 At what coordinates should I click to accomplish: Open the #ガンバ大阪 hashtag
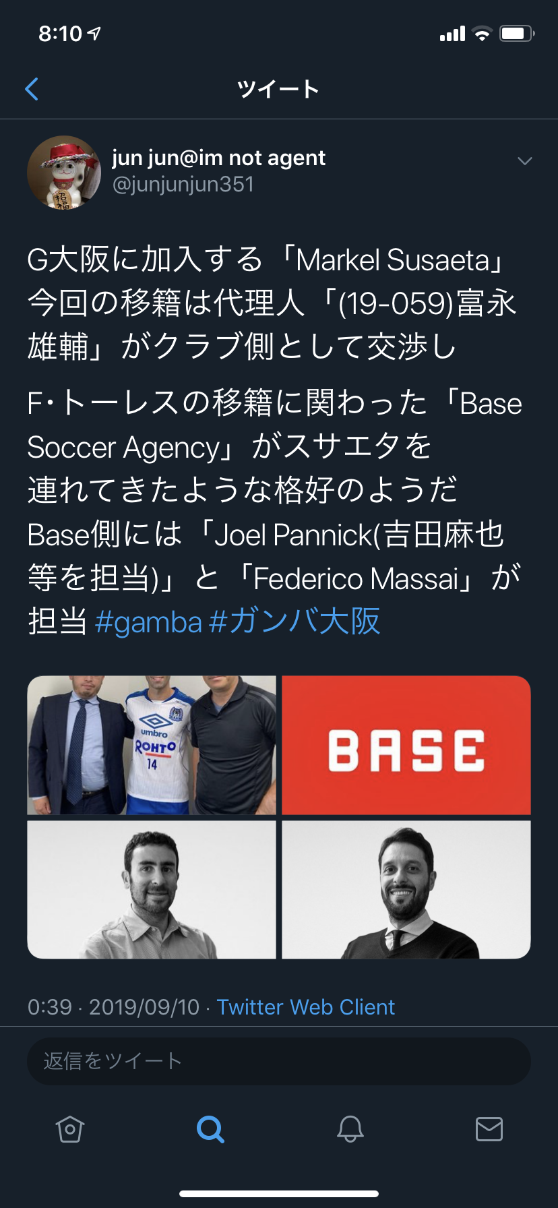(x=295, y=622)
